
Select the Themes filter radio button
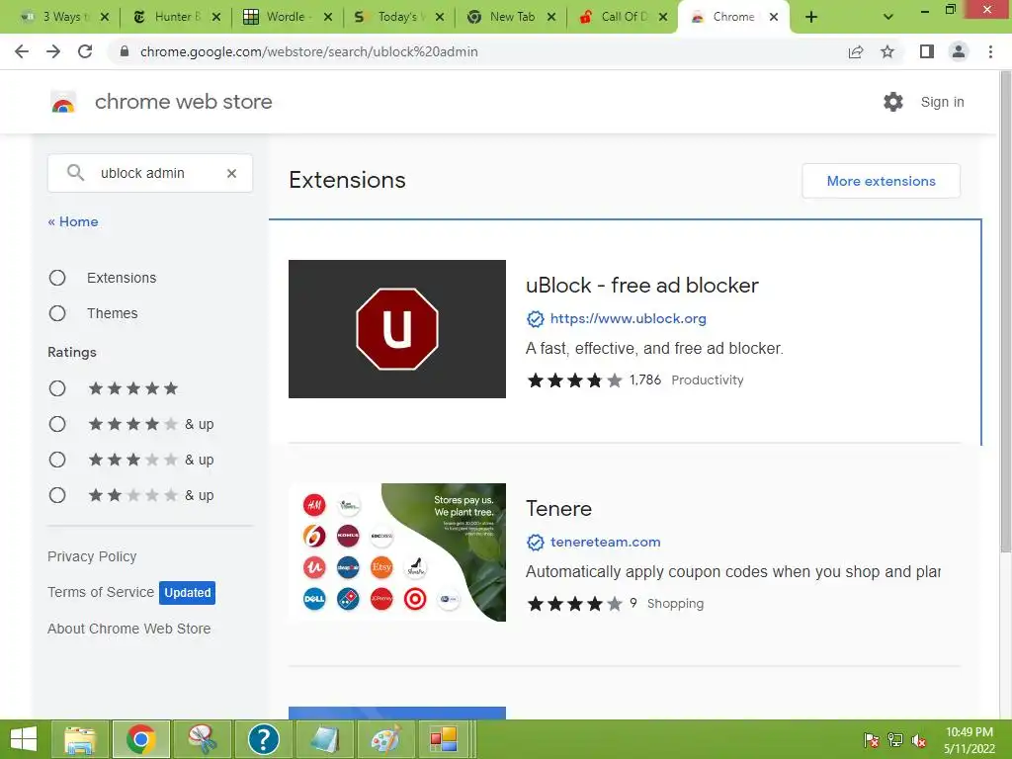point(57,313)
